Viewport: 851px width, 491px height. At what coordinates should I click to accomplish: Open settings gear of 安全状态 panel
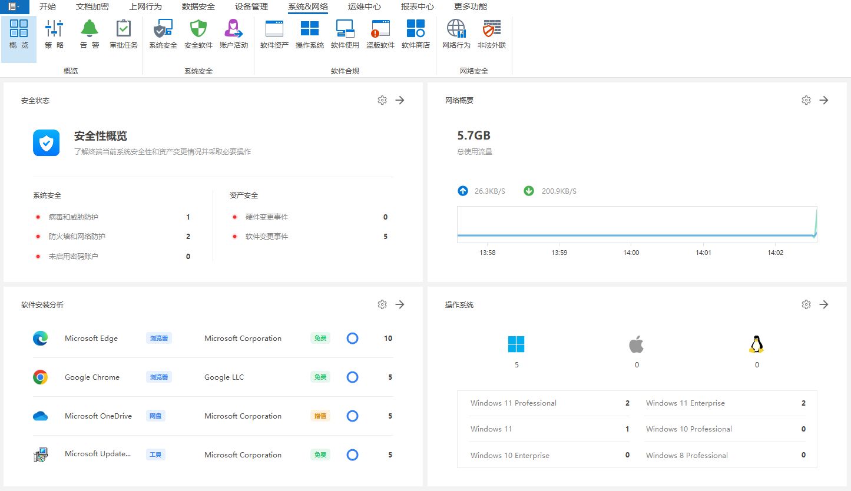[x=382, y=100]
